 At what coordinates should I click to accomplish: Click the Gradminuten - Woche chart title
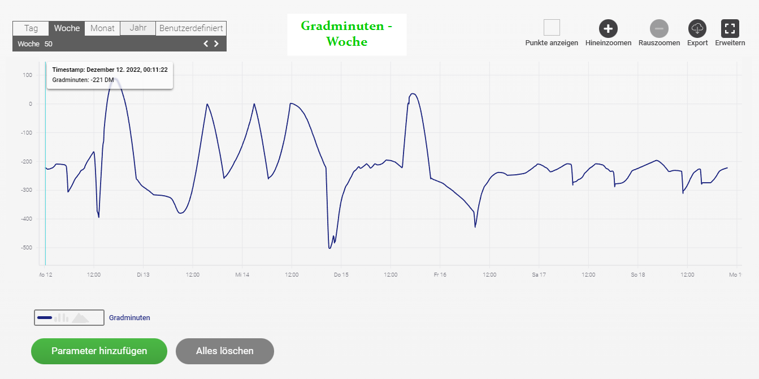click(346, 34)
